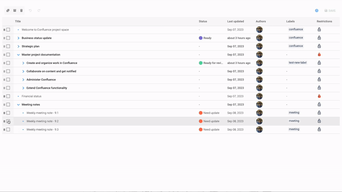Click green Ready for review status dot

coord(200,63)
